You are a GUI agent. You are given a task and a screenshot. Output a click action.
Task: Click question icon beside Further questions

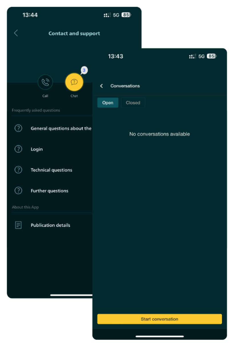click(x=18, y=191)
